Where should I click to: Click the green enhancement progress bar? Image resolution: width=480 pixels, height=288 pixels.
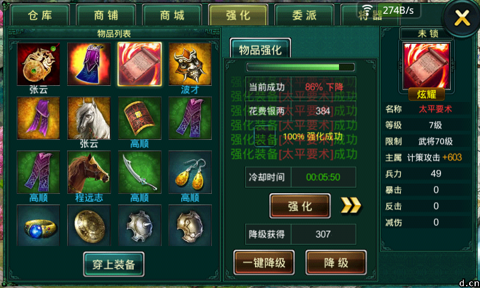(301, 67)
